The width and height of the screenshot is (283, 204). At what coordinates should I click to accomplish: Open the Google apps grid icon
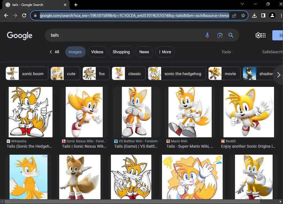[263, 35]
